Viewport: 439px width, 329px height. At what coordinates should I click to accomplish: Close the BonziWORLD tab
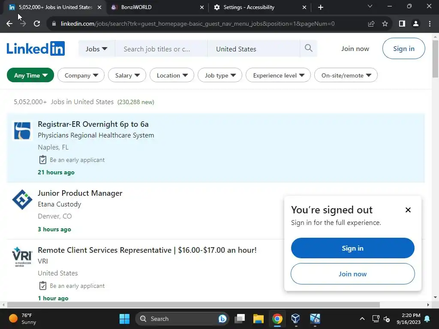click(201, 7)
